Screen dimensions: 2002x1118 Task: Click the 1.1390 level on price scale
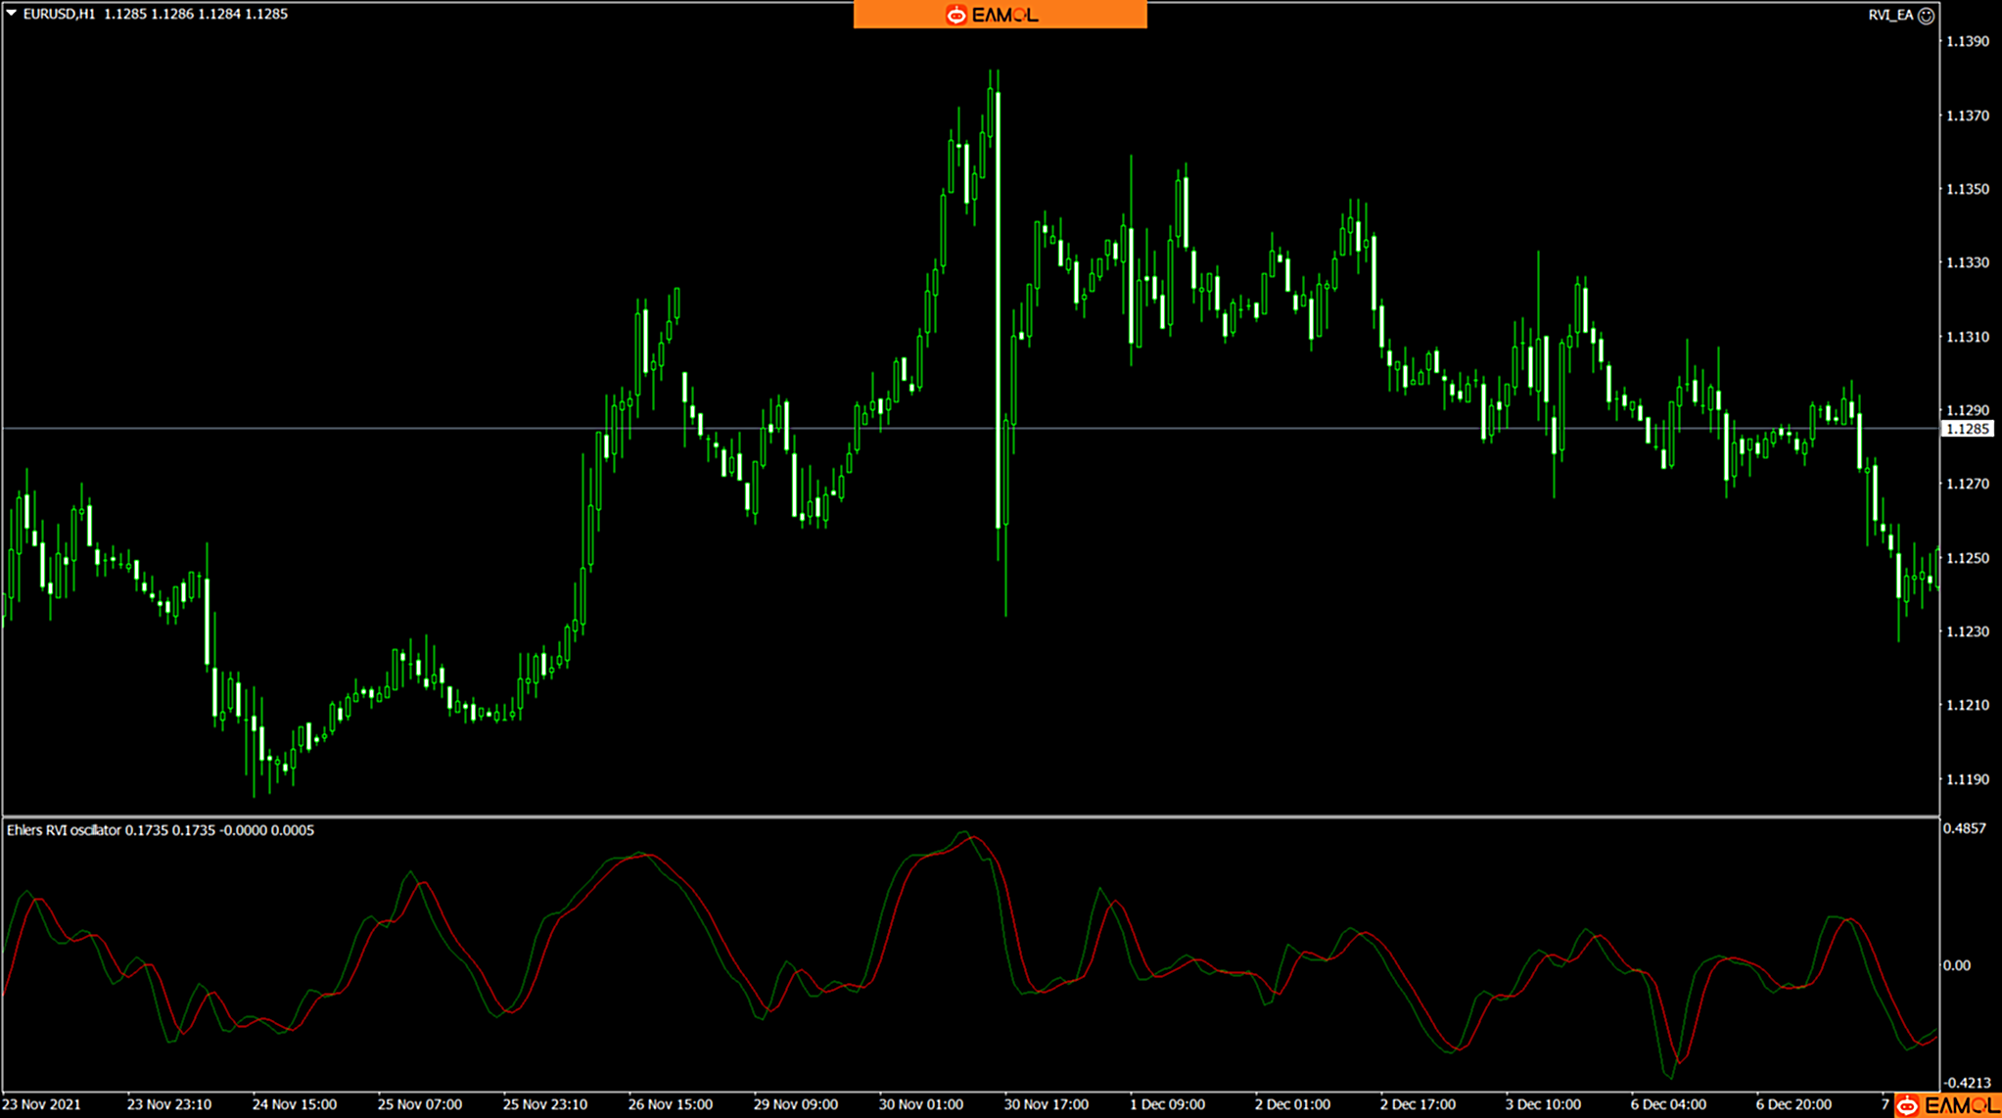click(x=1967, y=41)
